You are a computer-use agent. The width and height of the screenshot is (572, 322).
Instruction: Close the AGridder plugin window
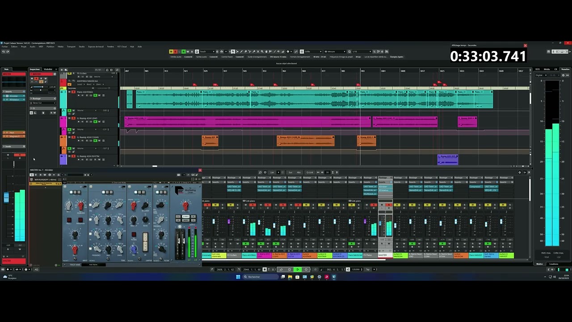click(x=200, y=170)
